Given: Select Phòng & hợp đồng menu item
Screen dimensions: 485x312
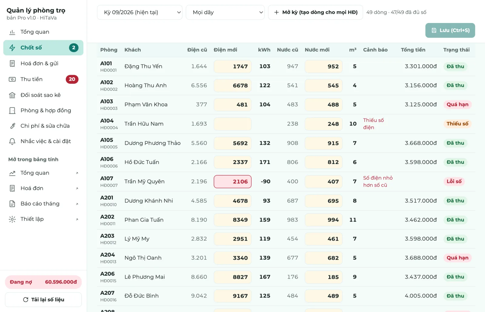Looking at the screenshot, I should tap(43, 110).
